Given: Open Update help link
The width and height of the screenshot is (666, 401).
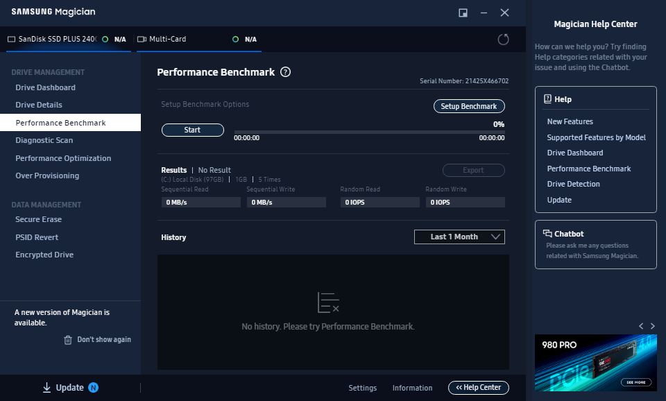Looking at the screenshot, I should tap(559, 200).
